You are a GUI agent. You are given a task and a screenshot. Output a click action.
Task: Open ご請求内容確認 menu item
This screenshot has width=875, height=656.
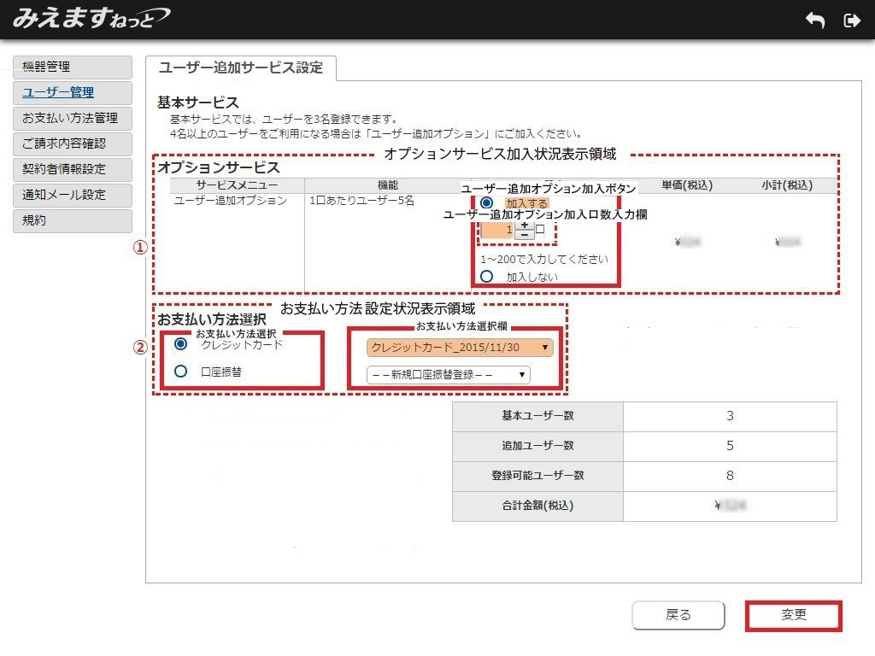pos(73,143)
